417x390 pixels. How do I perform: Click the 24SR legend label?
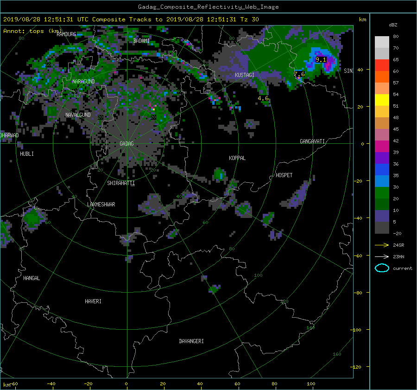pos(398,245)
